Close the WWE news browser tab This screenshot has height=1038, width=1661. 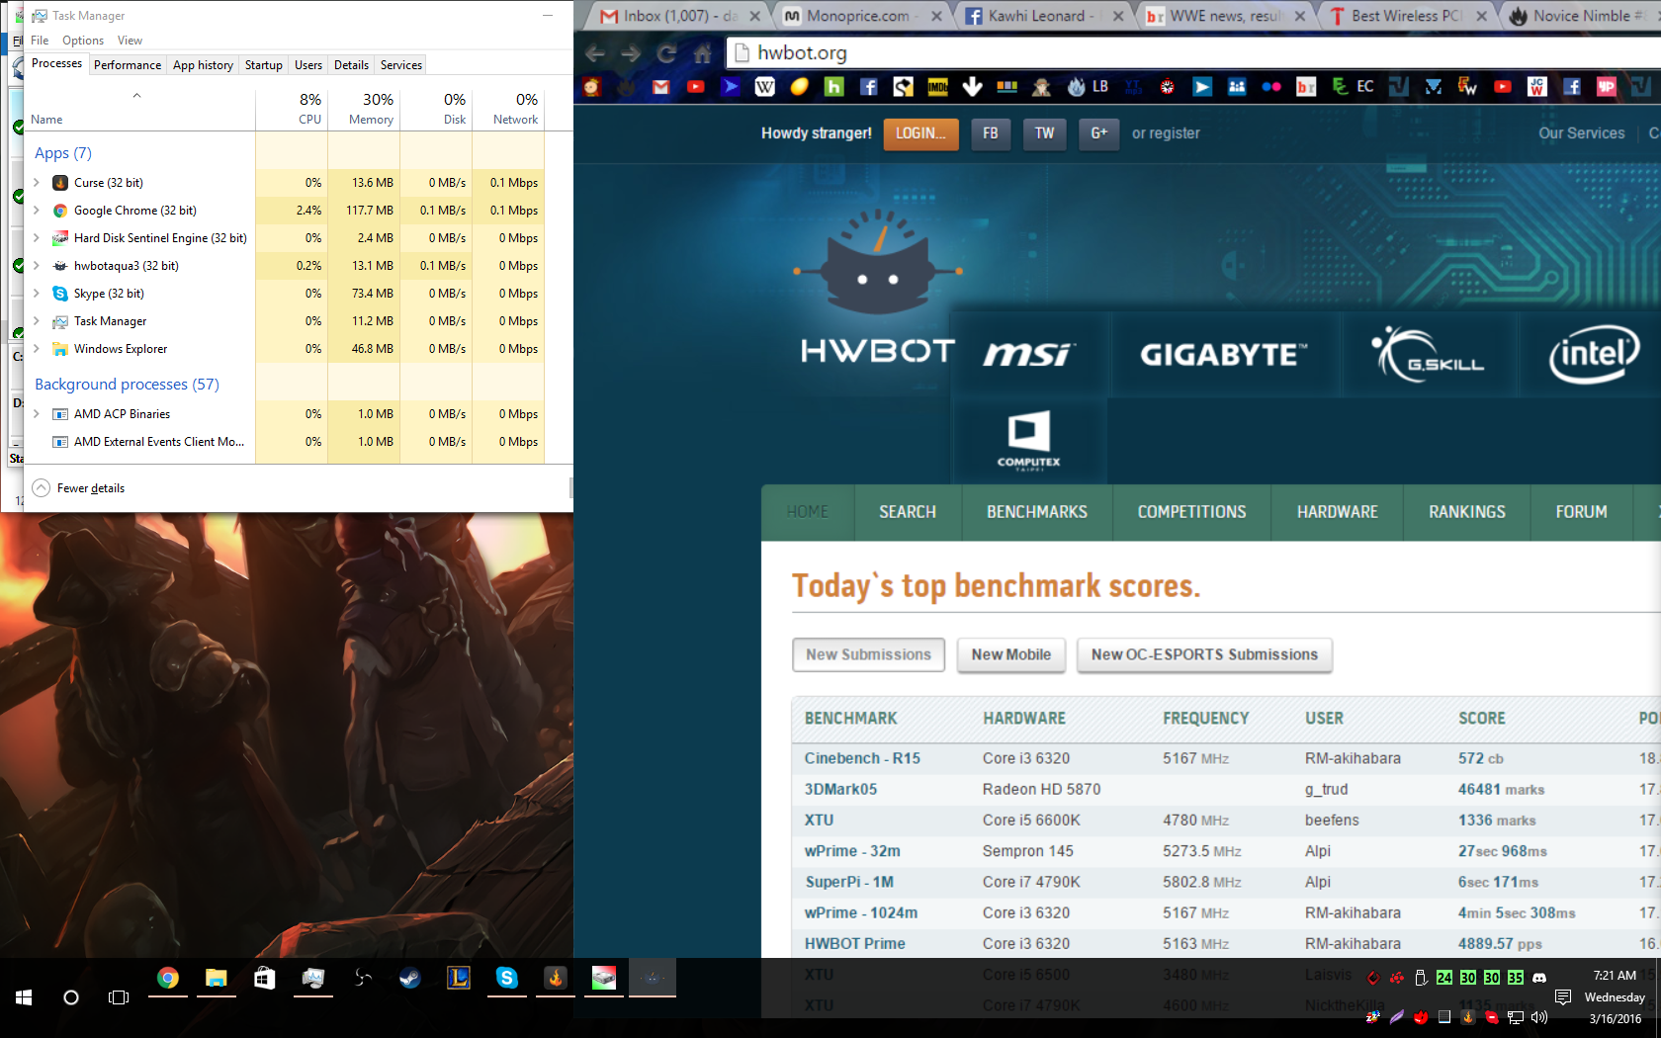pos(1299,16)
